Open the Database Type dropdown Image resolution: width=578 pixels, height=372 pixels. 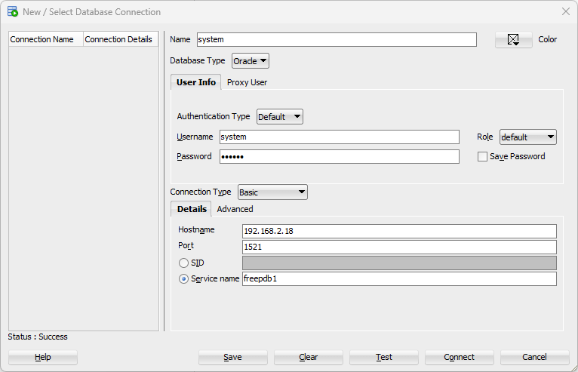251,61
